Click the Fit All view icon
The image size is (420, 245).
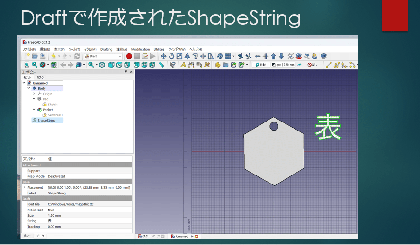tap(27, 65)
